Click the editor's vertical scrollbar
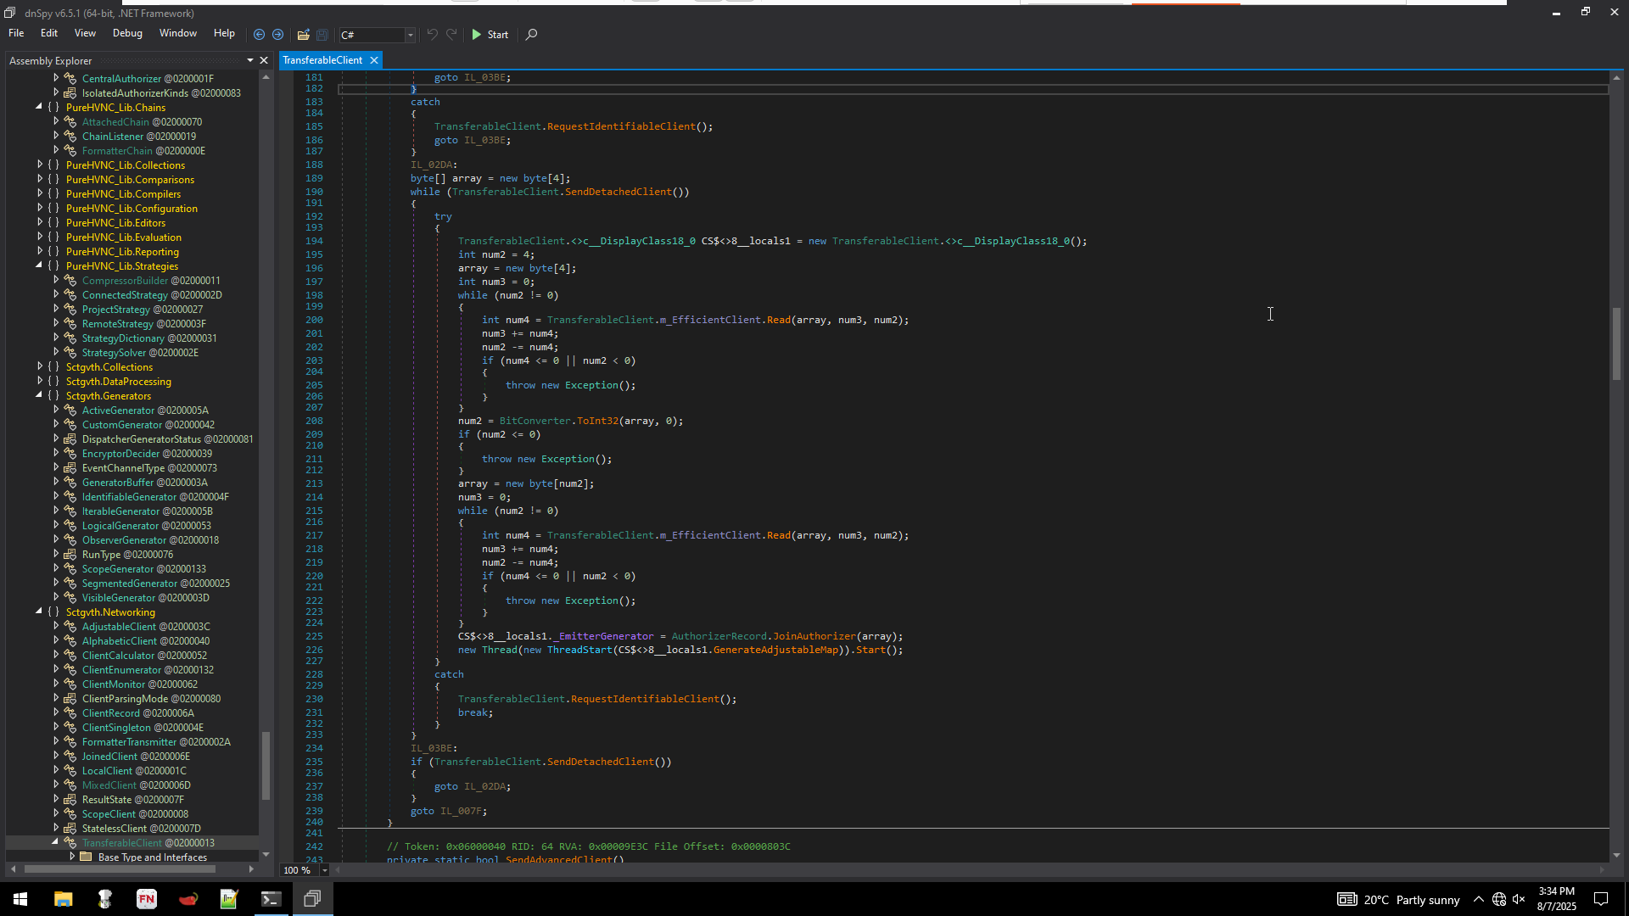The image size is (1629, 916). pos(1617,343)
